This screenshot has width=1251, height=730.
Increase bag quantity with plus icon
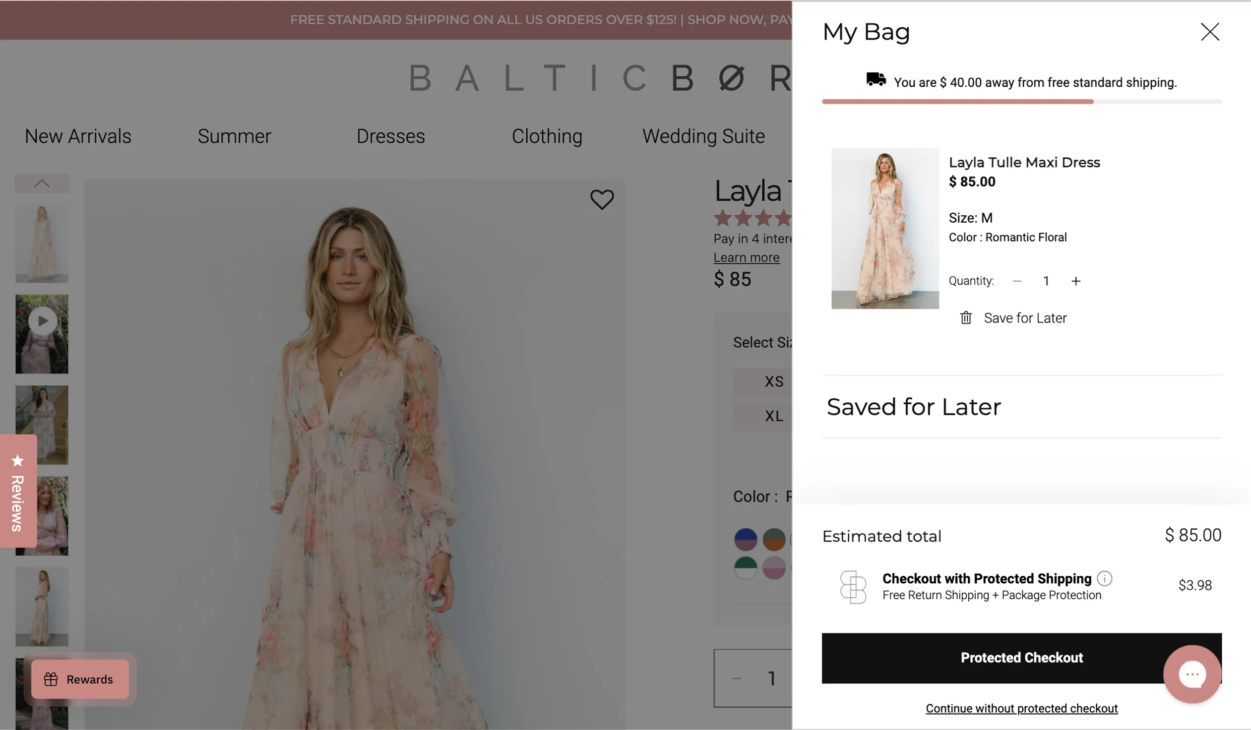coord(1075,281)
